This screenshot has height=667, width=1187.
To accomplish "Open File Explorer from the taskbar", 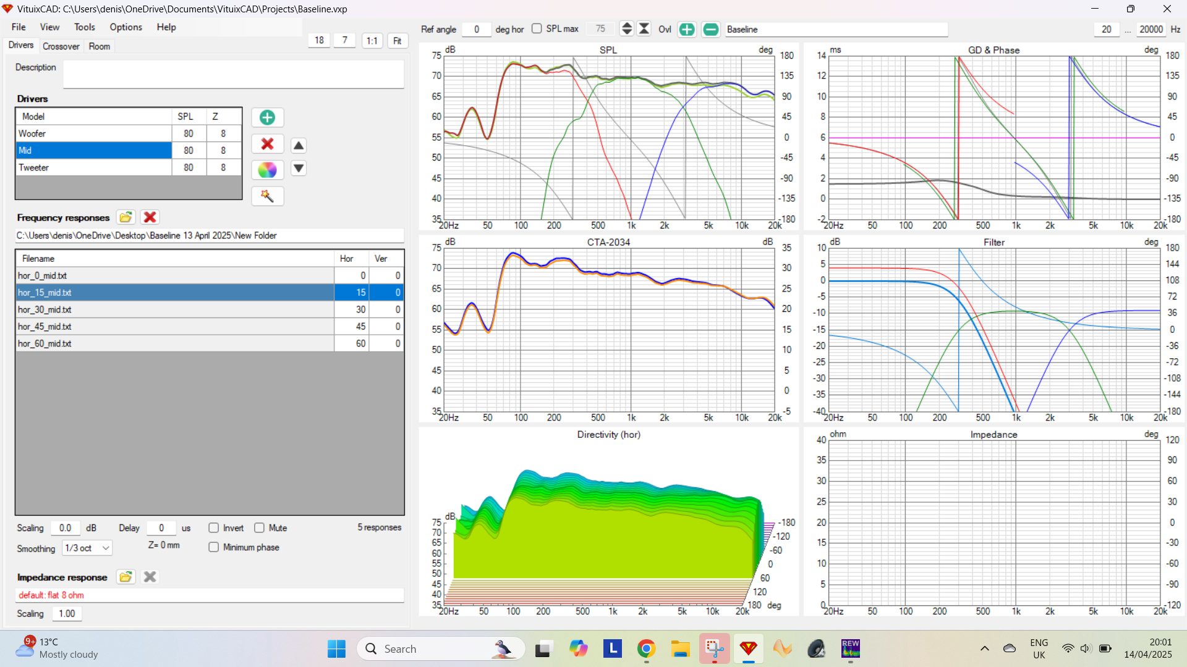I will 680,648.
